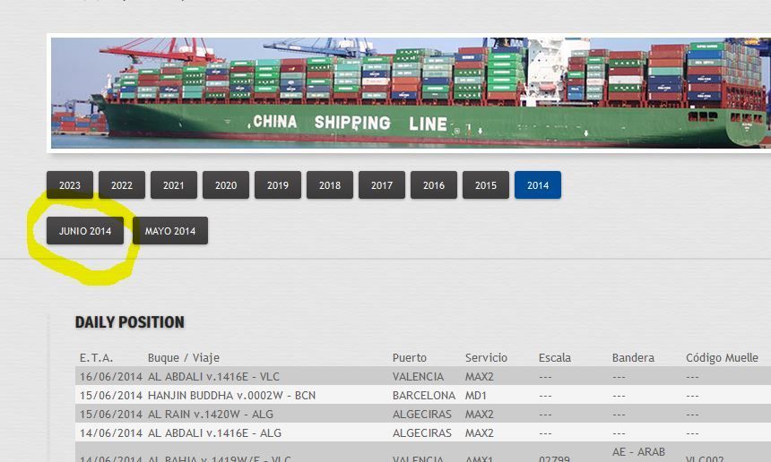This screenshot has width=771, height=462.
Task: Select the 2015 year button
Action: (x=486, y=185)
